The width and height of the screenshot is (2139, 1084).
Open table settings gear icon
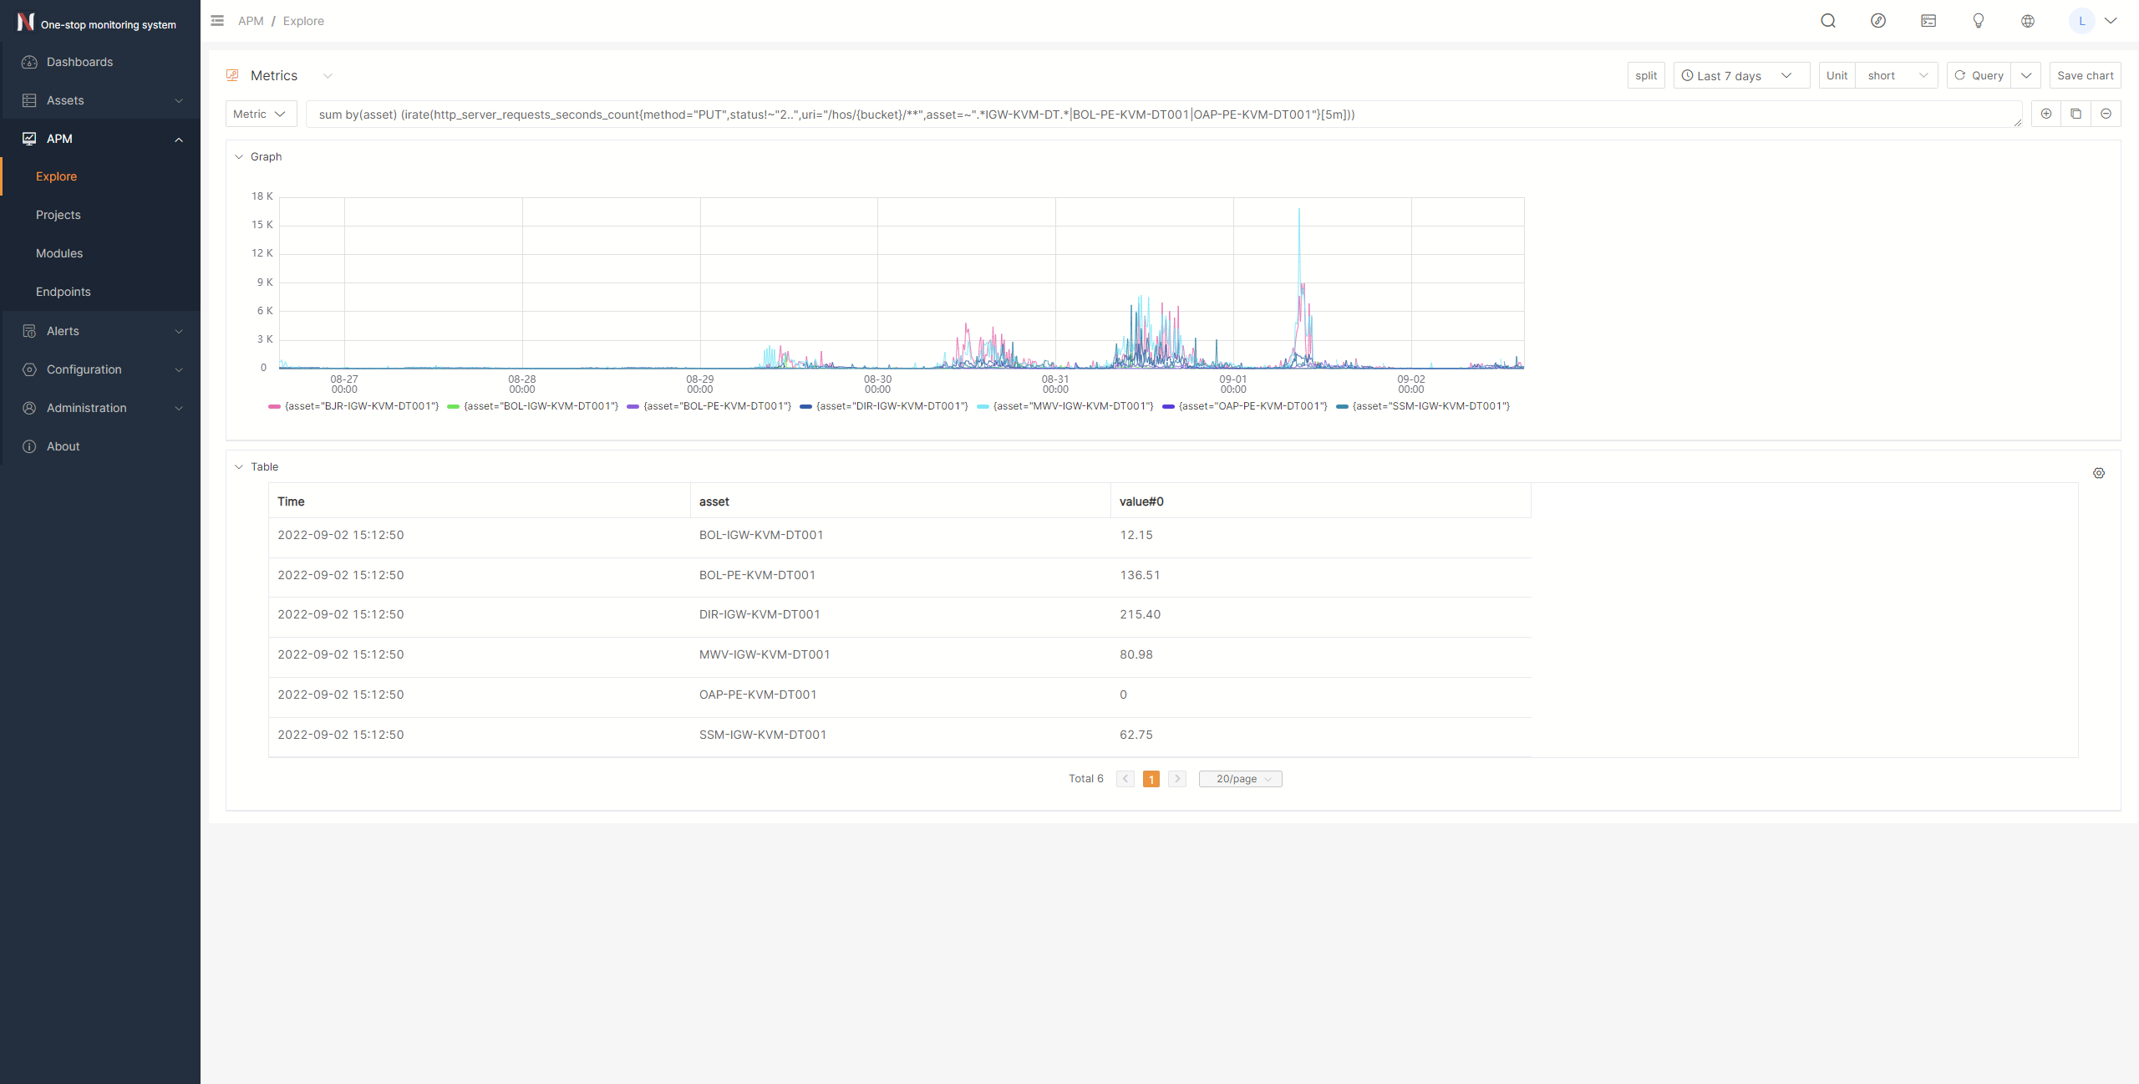pos(2098,473)
